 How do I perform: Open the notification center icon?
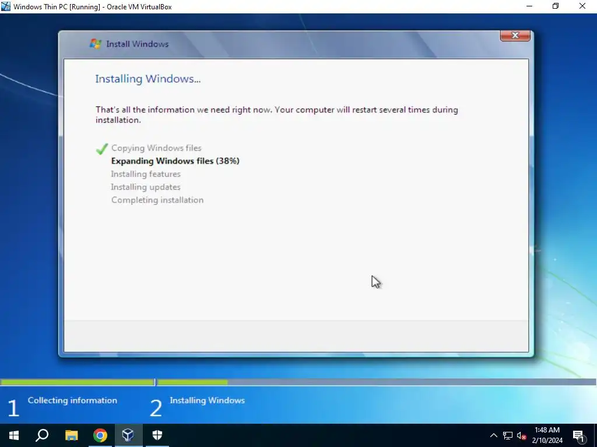579,436
